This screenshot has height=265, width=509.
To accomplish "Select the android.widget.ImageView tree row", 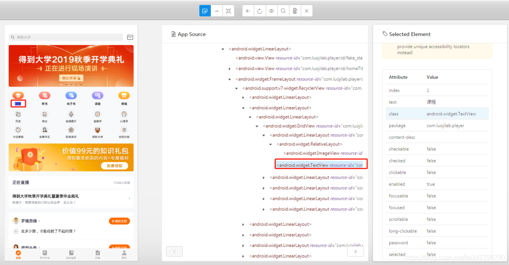I will point(323,153).
